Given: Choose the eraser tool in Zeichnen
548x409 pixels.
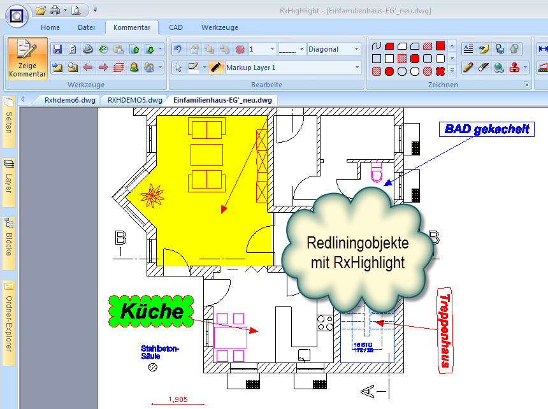Looking at the screenshot, I should pyautogui.click(x=482, y=67).
